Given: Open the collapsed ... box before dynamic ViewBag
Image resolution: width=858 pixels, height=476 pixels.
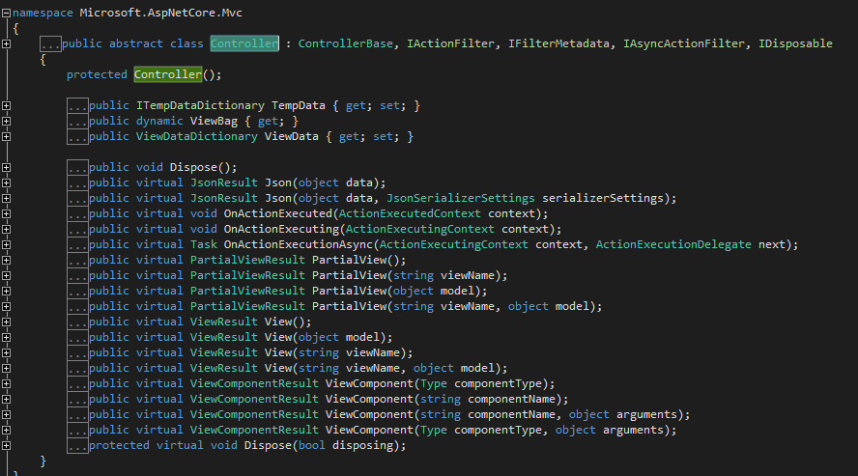Looking at the screenshot, I should click(77, 121).
